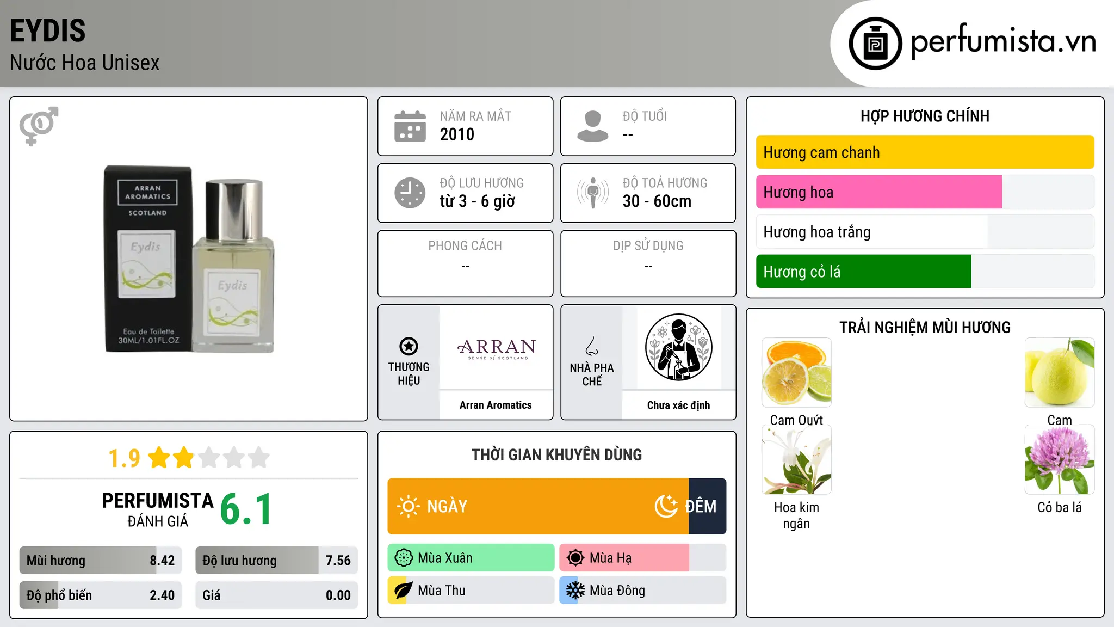Click the green Mùa Xuân season bar

[x=471, y=558]
